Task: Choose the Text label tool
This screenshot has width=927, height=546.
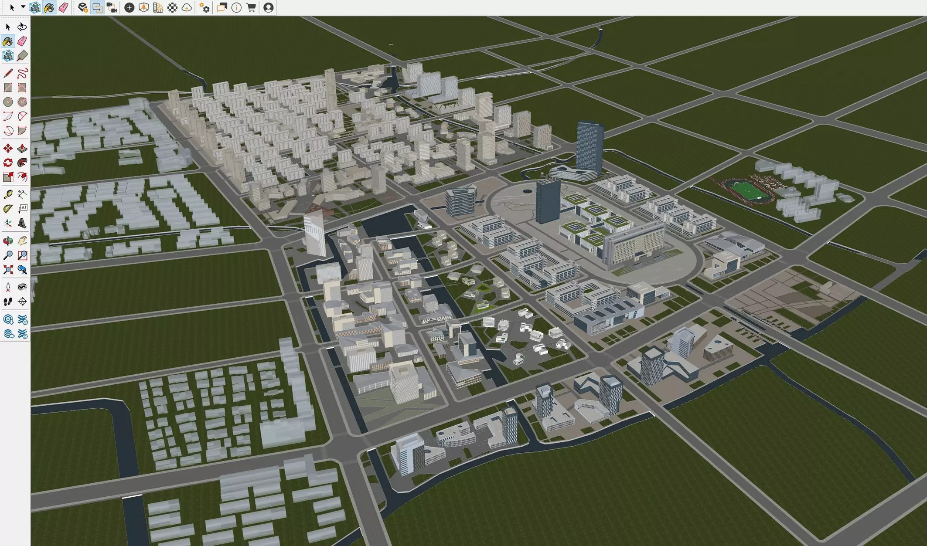Action: 22,209
